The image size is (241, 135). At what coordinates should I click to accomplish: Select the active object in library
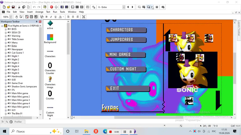pyautogui.click(x=50, y=25)
